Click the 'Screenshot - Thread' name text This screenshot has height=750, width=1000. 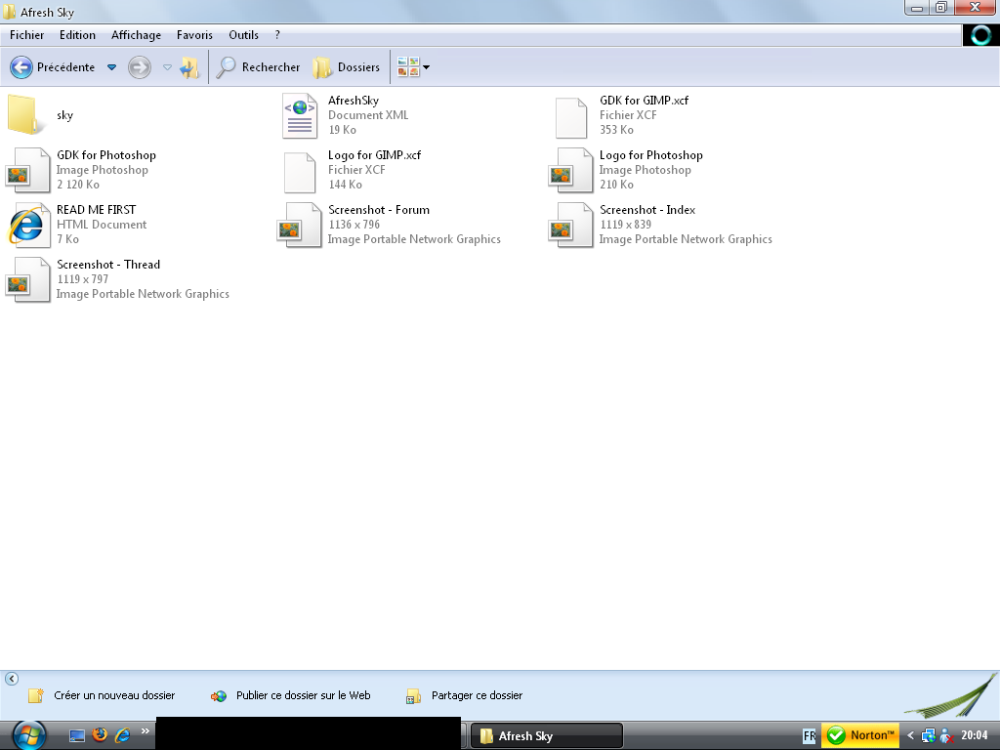click(108, 265)
